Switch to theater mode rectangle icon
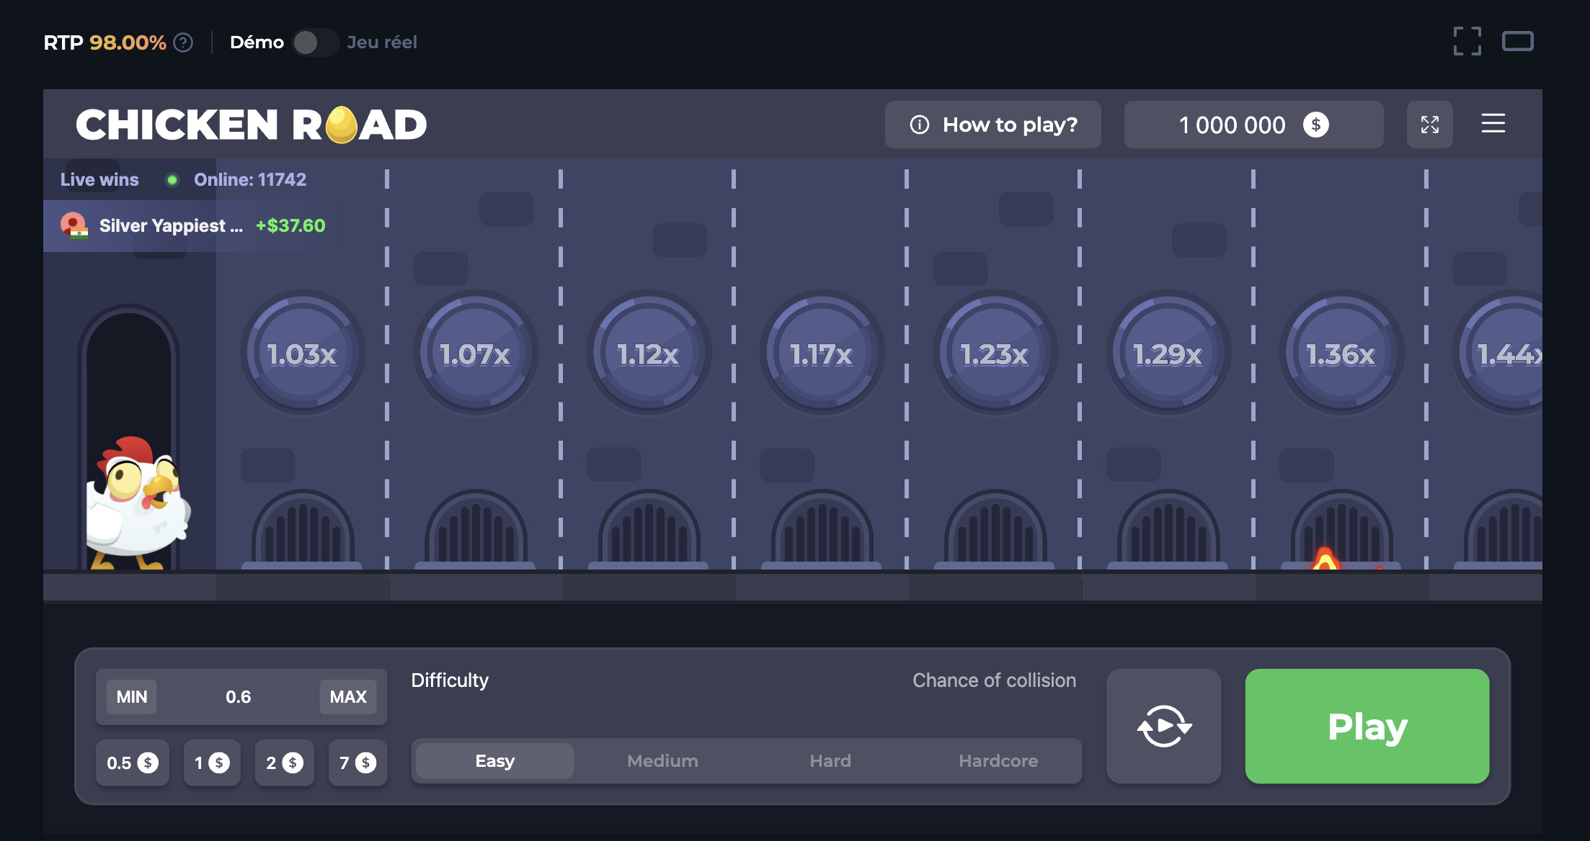Viewport: 1590px width, 841px height. click(x=1517, y=41)
